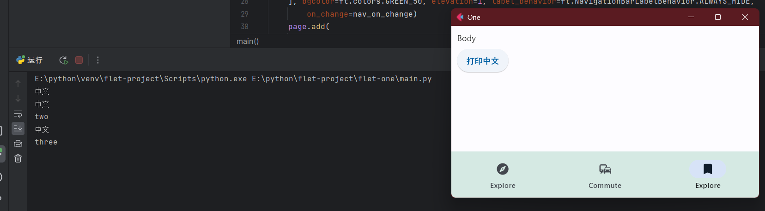Click the down arrow in console gutter

[x=18, y=98]
